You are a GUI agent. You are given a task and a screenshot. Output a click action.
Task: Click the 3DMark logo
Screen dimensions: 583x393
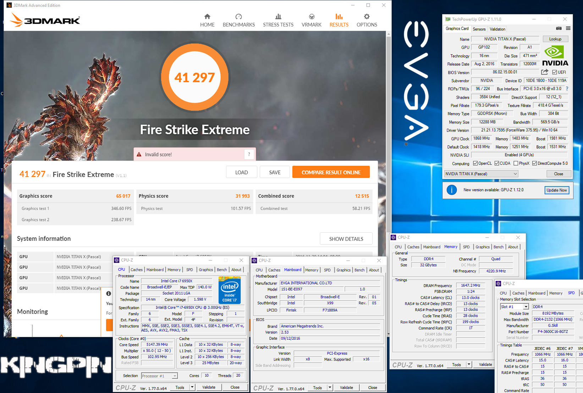[x=45, y=20]
